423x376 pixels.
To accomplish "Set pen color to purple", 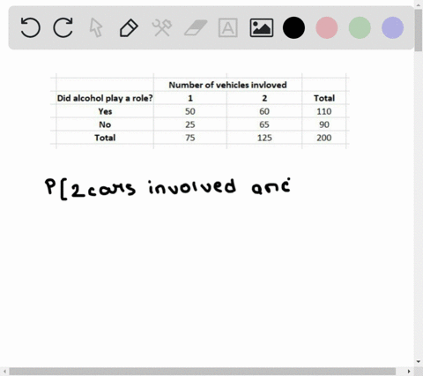I will 393,27.
